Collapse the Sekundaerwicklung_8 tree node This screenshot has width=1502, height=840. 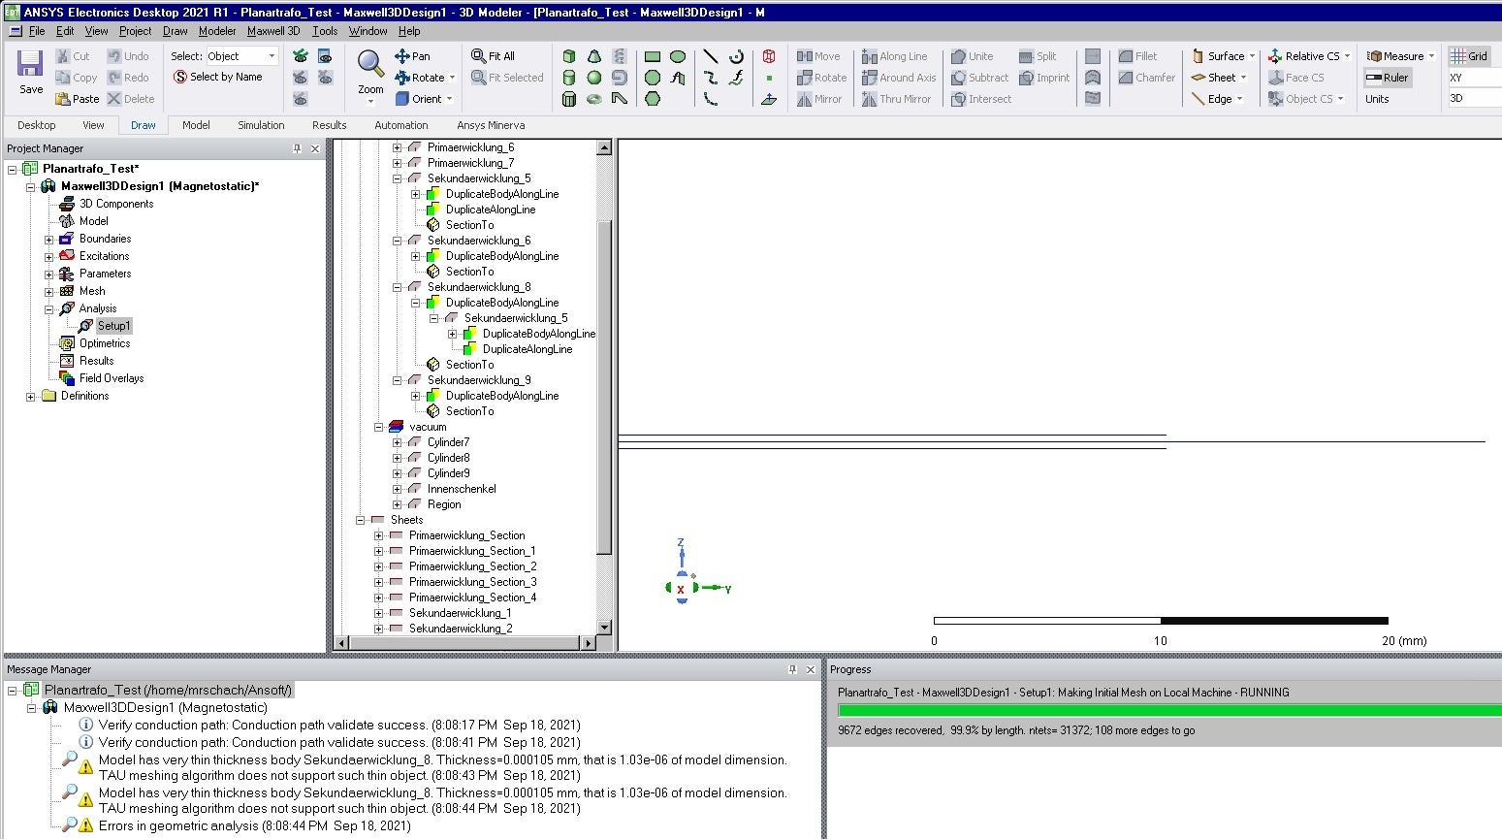[398, 287]
